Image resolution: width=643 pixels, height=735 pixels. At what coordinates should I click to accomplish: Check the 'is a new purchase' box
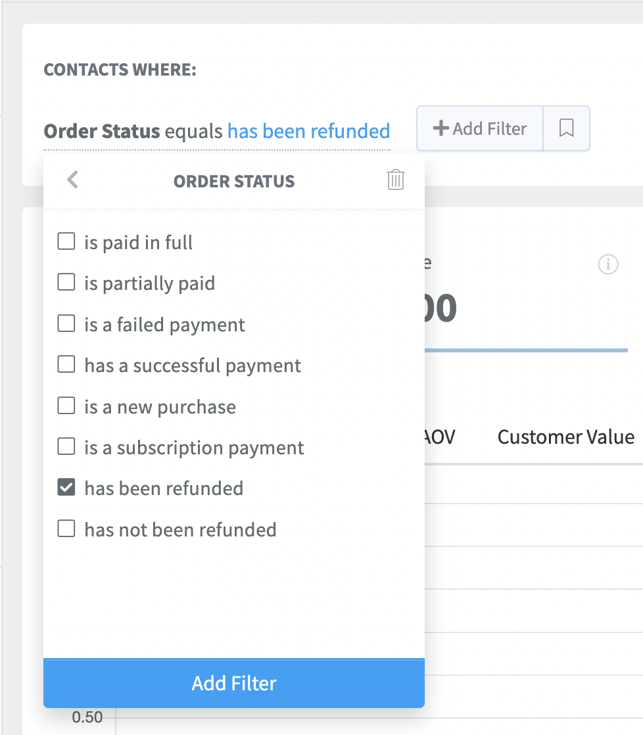pos(66,406)
